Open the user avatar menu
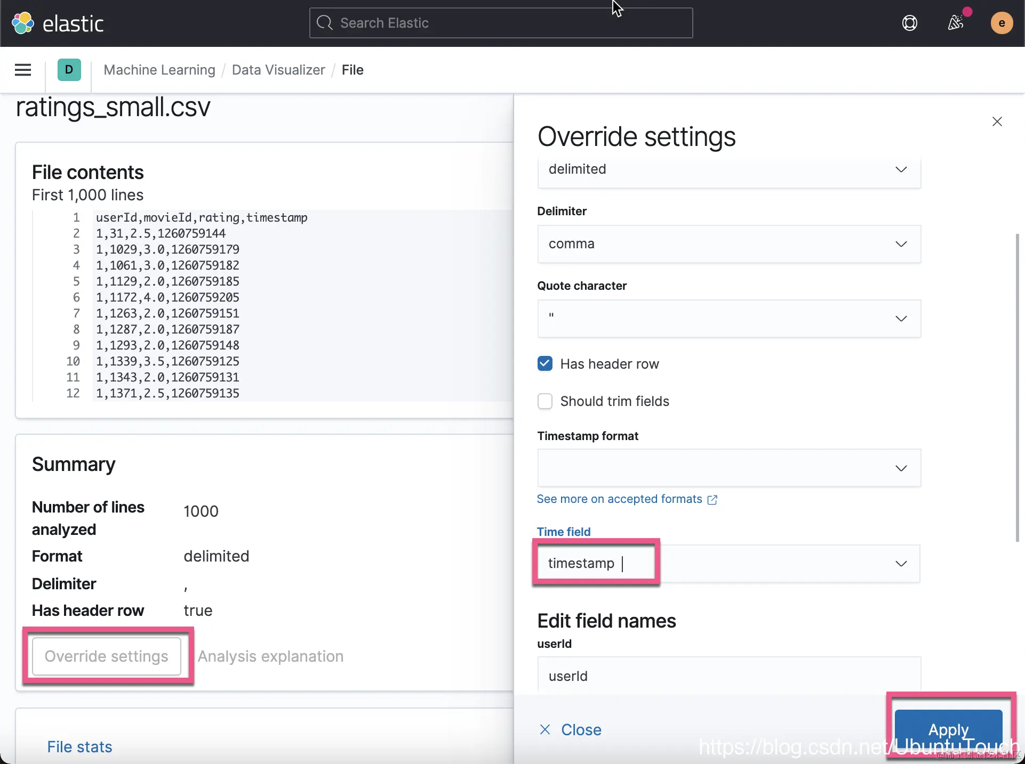 [1001, 23]
